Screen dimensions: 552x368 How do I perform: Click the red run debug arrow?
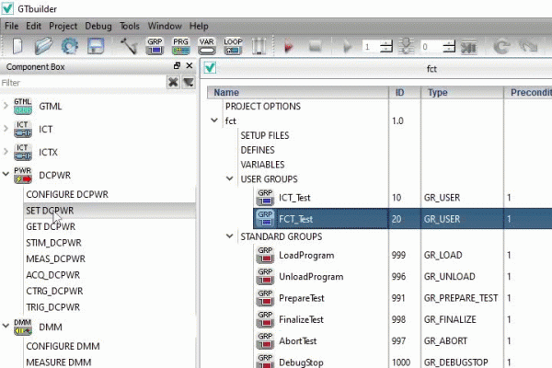tap(288, 46)
